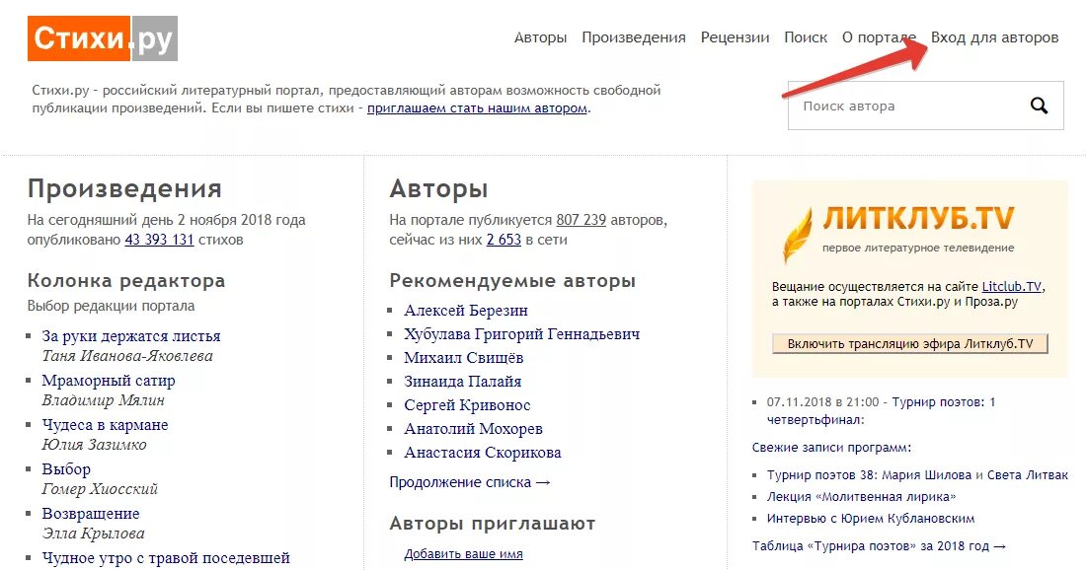Open the 807 239 authors count link
The width and height of the screenshot is (1087, 570).
coord(581,220)
